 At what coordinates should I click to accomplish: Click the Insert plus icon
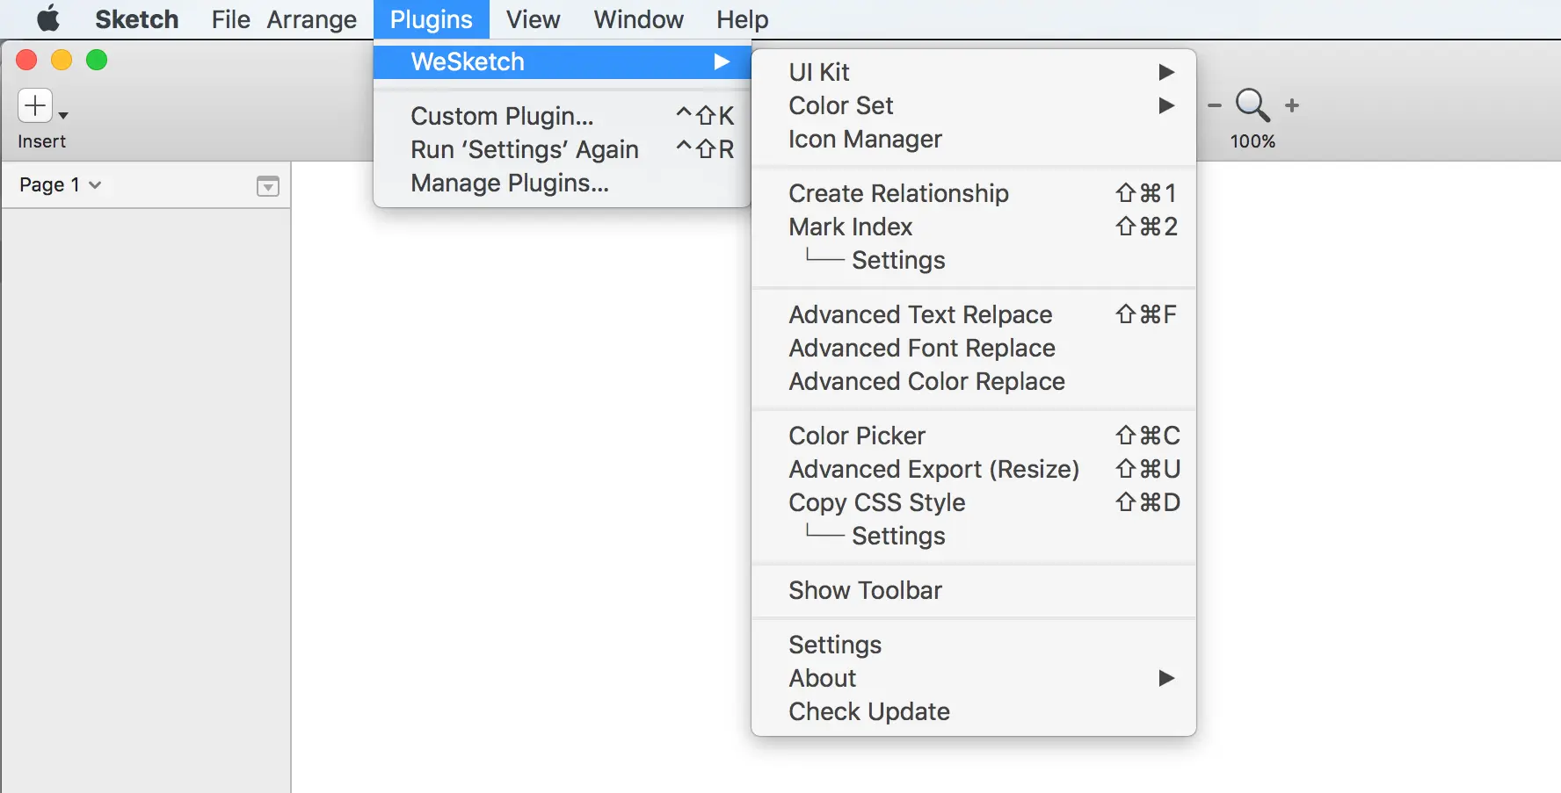[x=33, y=105]
